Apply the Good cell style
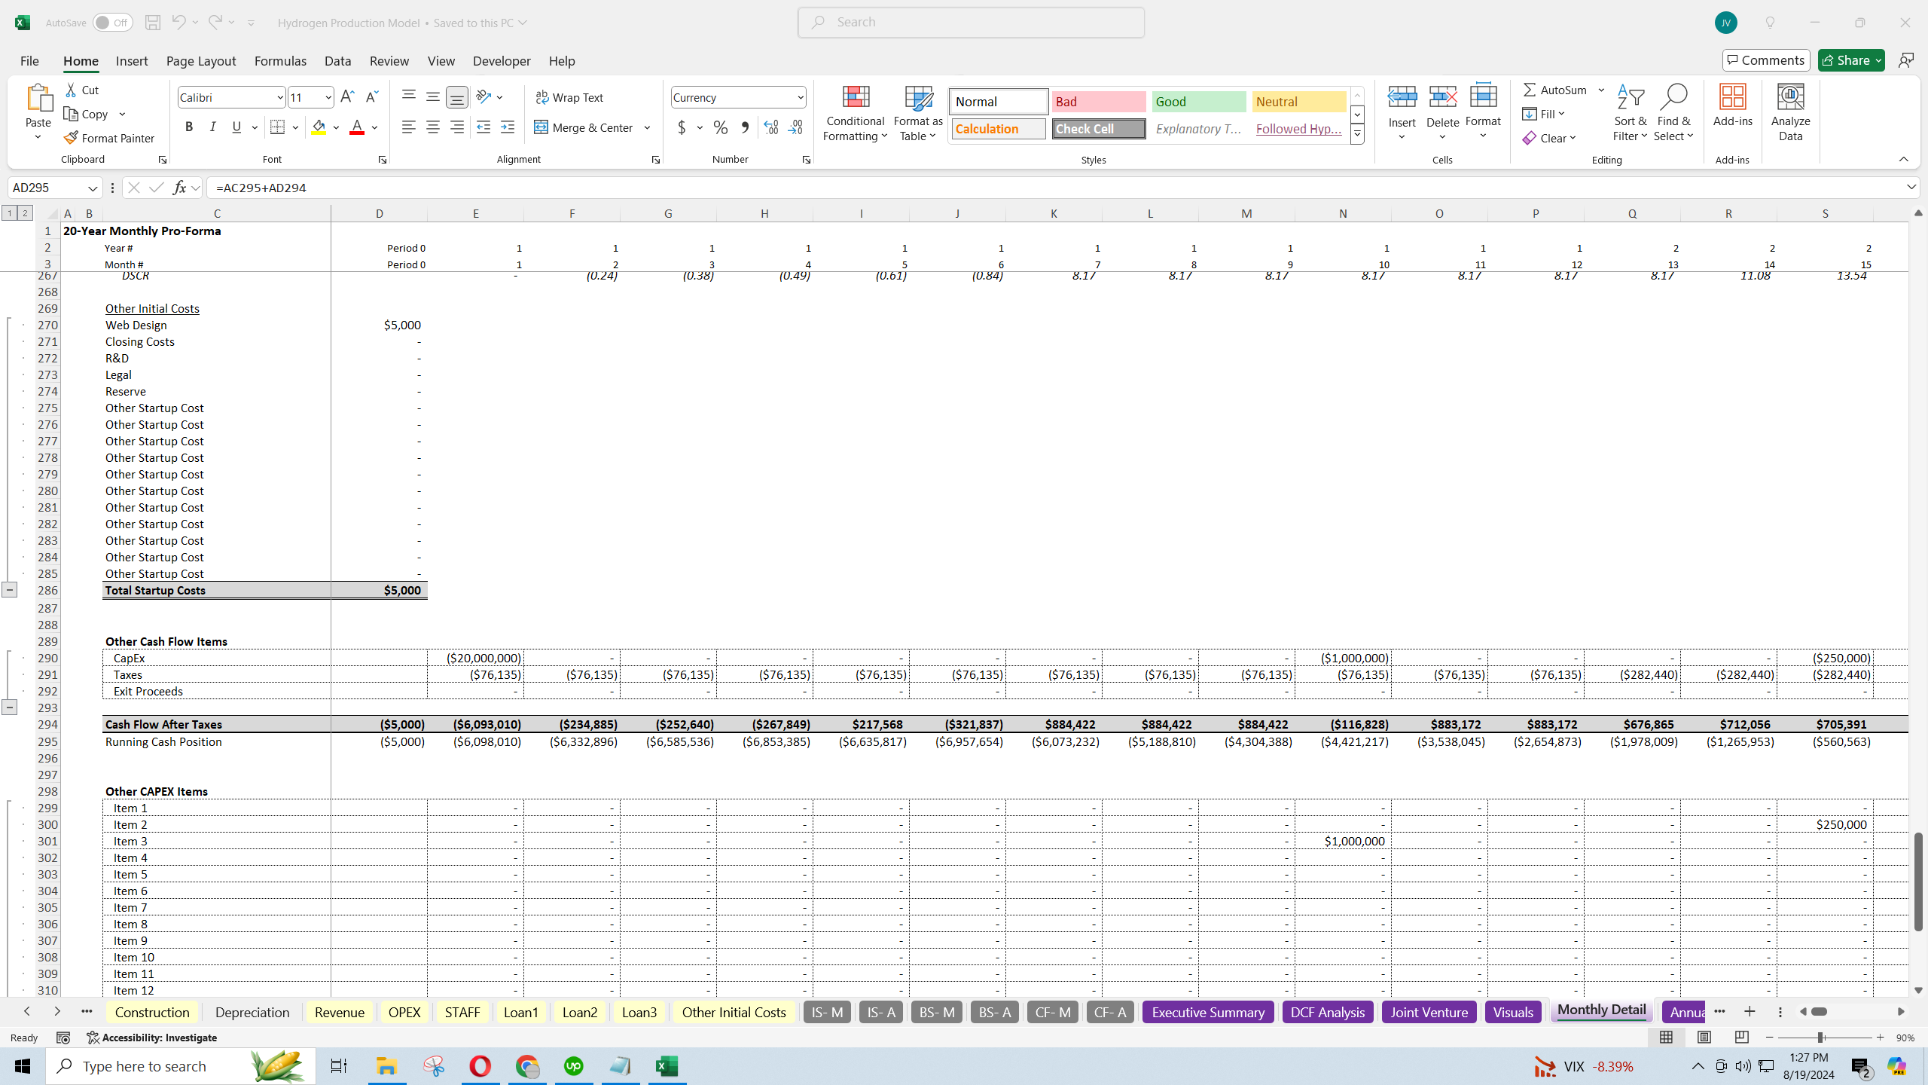Image resolution: width=1928 pixels, height=1085 pixels. (x=1198, y=101)
